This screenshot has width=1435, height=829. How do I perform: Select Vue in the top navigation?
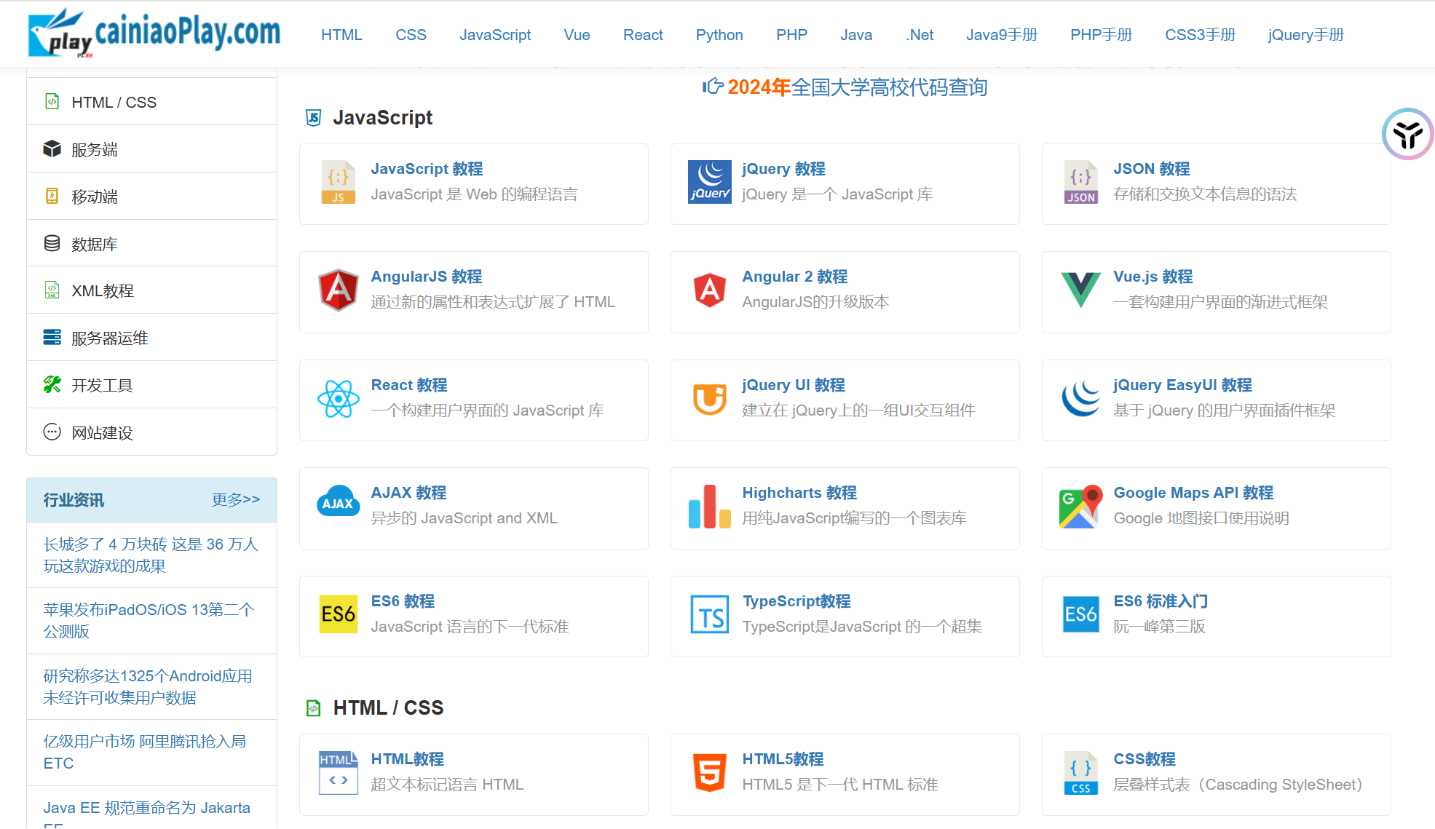[577, 35]
